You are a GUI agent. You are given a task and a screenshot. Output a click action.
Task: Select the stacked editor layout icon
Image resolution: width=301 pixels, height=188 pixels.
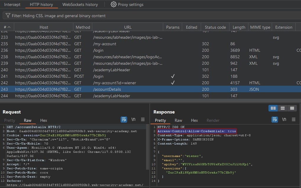(x=283, y=108)
